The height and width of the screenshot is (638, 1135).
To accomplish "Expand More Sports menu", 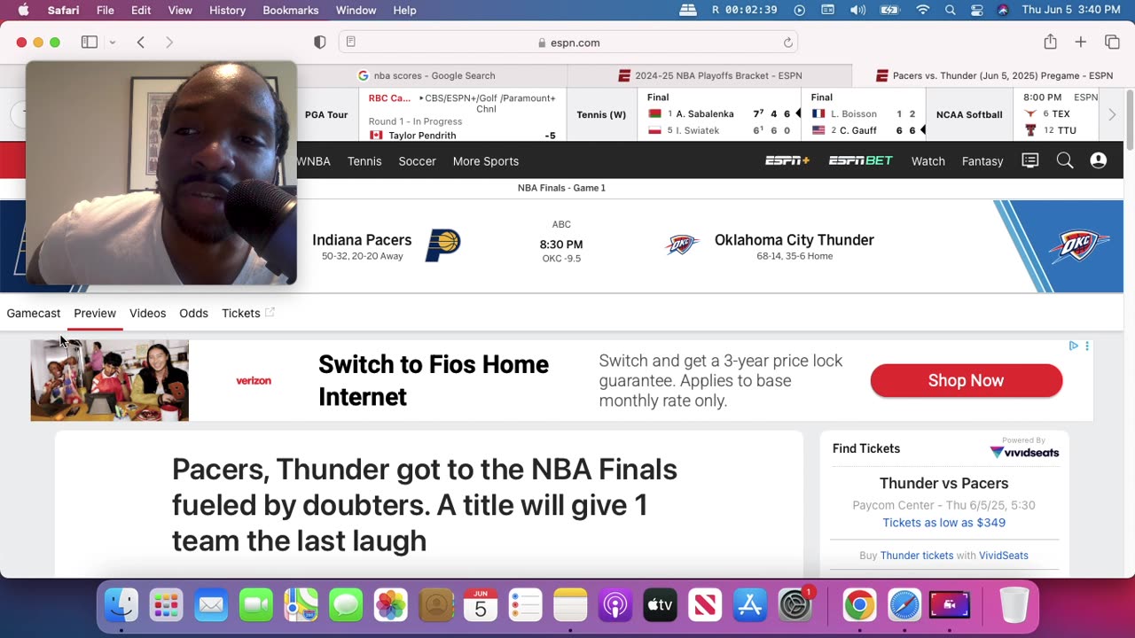I will 486,161.
